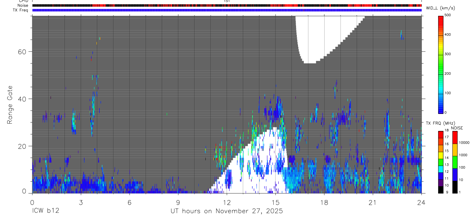The height and width of the screenshot is (219, 474).
Task: Click the x-axis tick label '12'
Action: click(227, 202)
